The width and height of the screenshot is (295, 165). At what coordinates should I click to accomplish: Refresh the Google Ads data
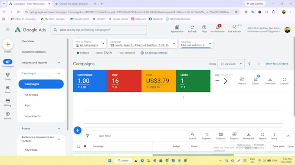(x=192, y=29)
